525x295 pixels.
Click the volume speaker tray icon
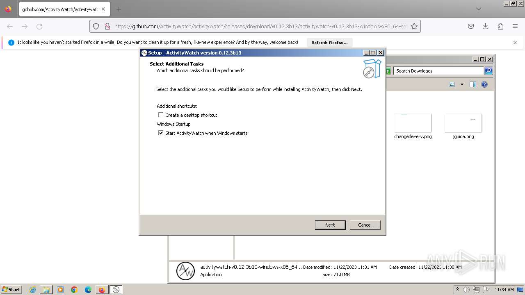click(466, 290)
